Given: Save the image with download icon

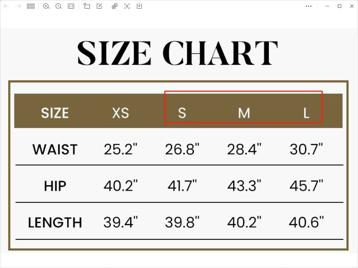Looking at the screenshot, I should pyautogui.click(x=139, y=6).
